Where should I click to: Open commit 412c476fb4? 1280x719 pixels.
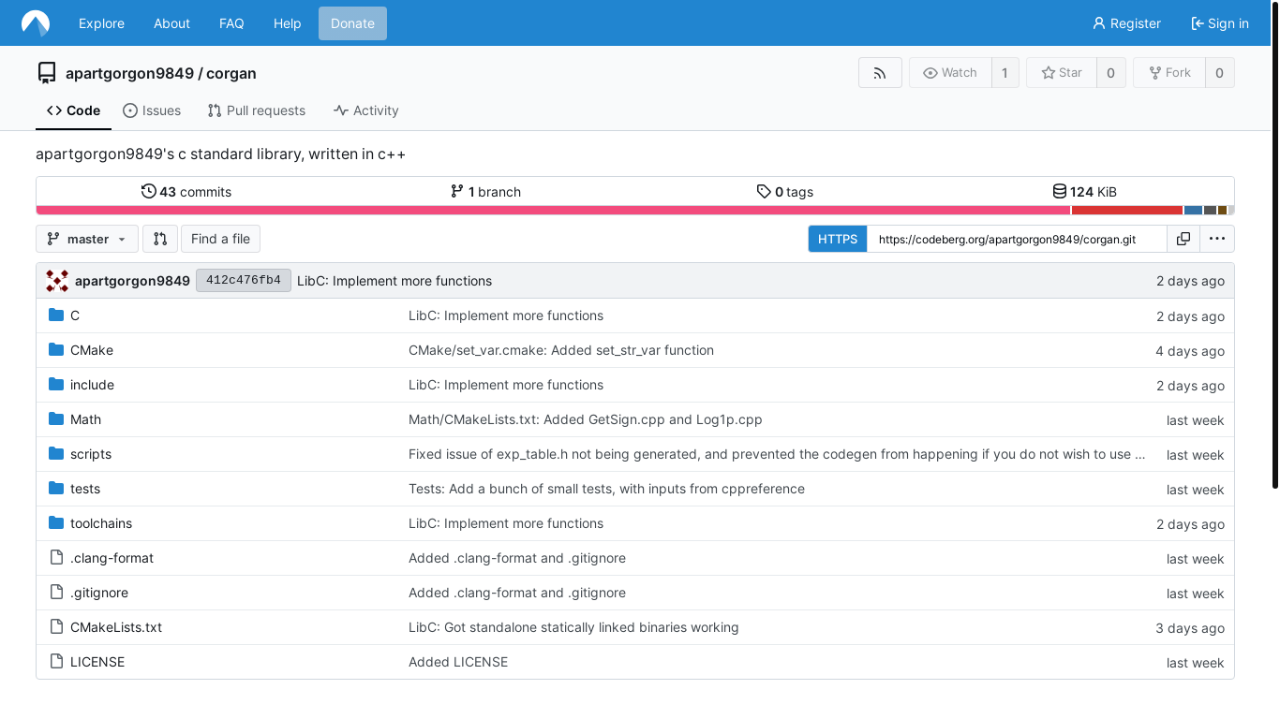[244, 281]
